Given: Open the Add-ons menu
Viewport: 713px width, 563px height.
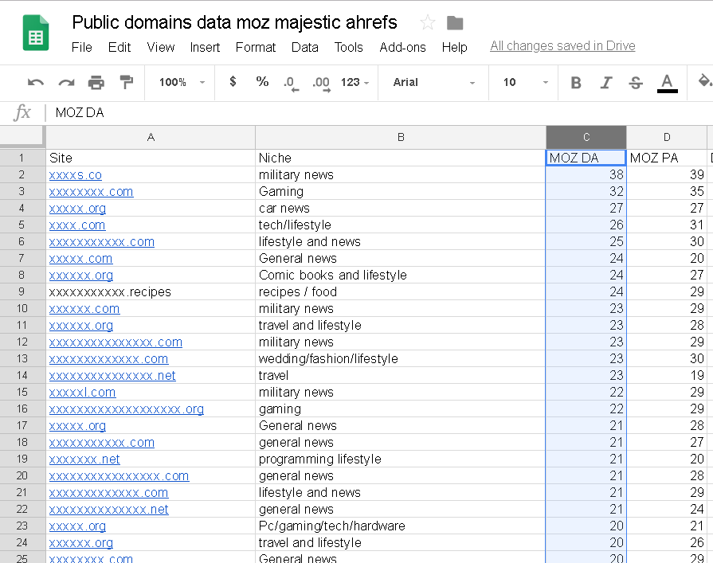Looking at the screenshot, I should (402, 47).
